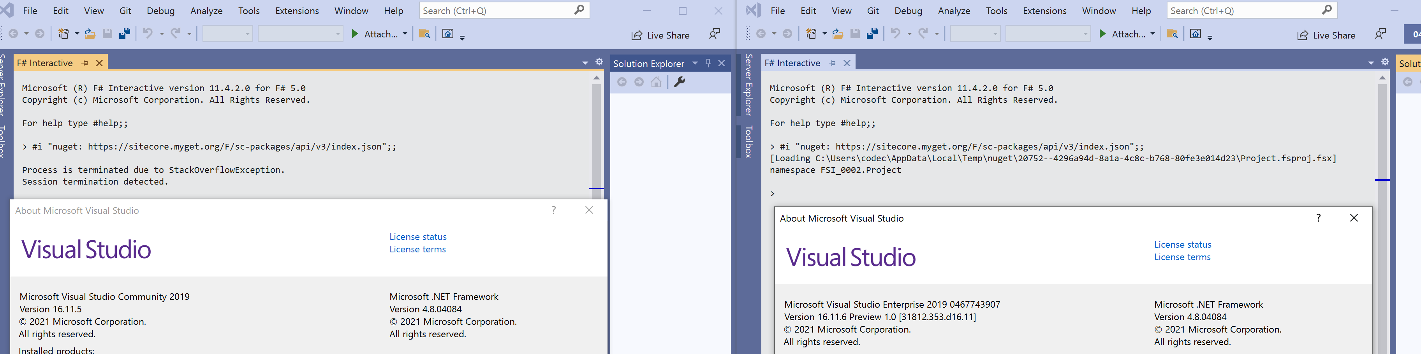Click the Home icon in Solution Explorer
The height and width of the screenshot is (354, 1421).
pyautogui.click(x=656, y=82)
